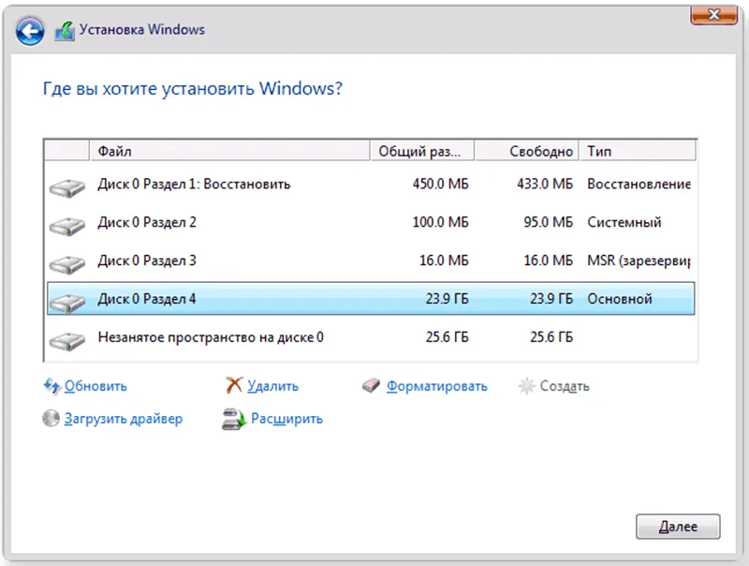Click the drive icon for Диск 0 Раздел 1

point(65,186)
